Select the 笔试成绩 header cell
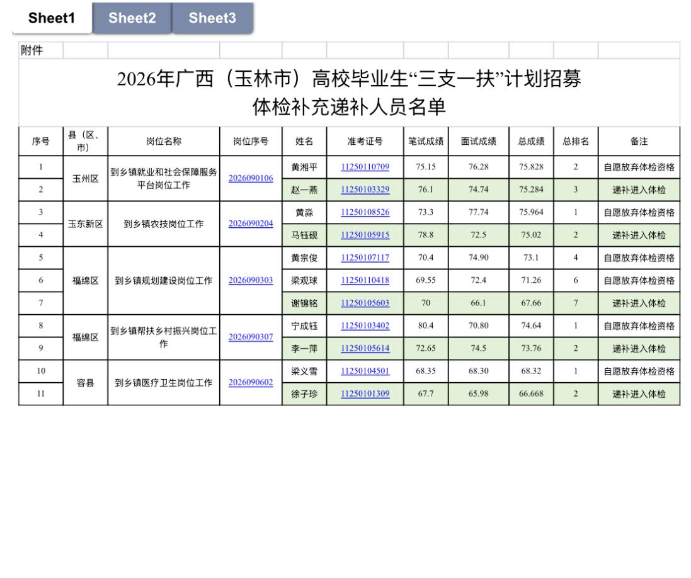Image resolution: width=691 pixels, height=578 pixels. coord(426,142)
